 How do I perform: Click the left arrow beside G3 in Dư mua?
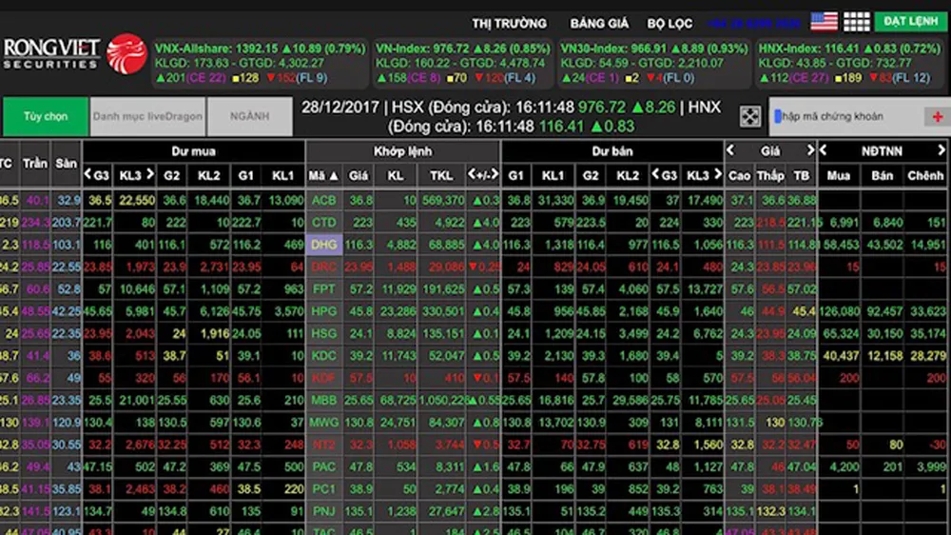(x=88, y=175)
